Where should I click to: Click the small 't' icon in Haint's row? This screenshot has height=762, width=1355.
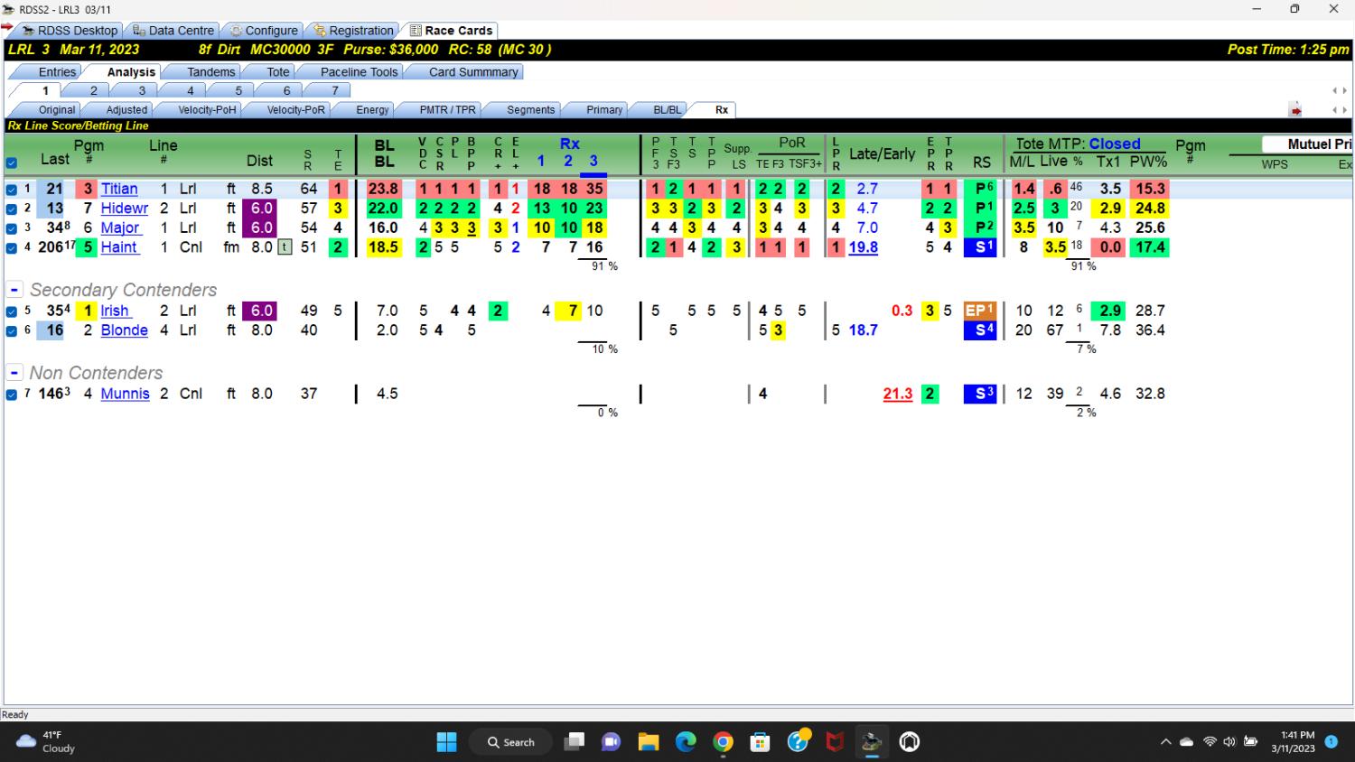(285, 247)
